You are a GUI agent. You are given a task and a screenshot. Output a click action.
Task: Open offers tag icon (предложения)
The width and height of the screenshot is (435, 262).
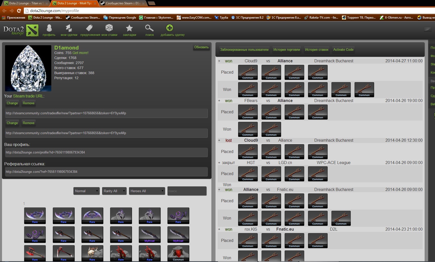[x=90, y=30]
